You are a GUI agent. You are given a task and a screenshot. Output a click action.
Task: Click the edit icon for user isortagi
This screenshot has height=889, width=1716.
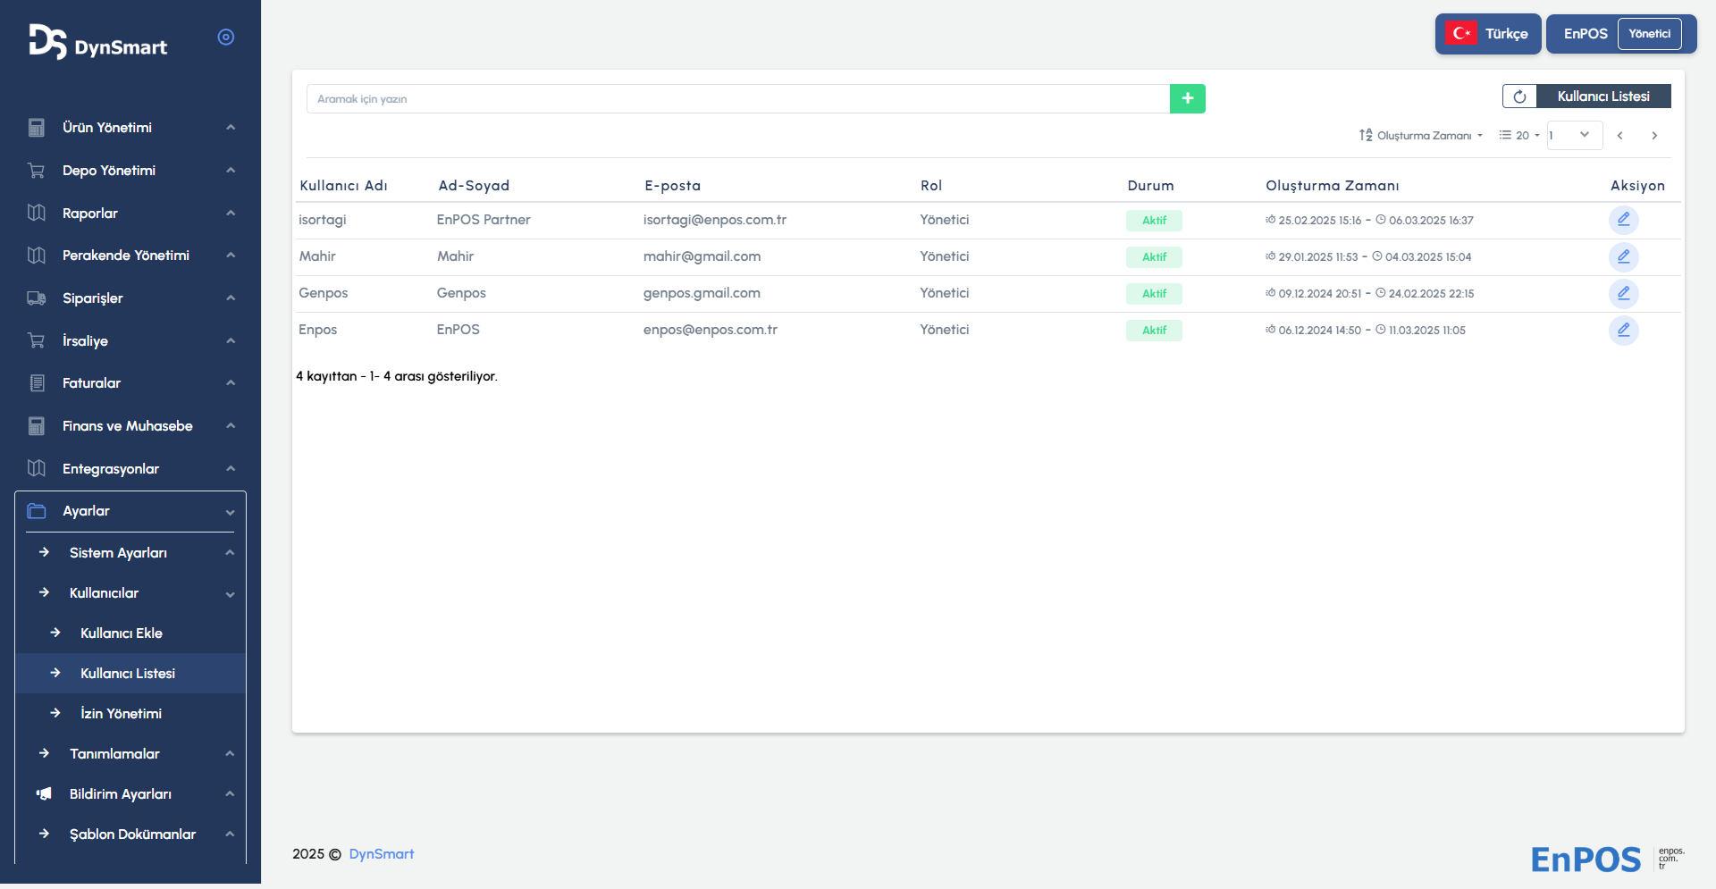[1623, 220]
